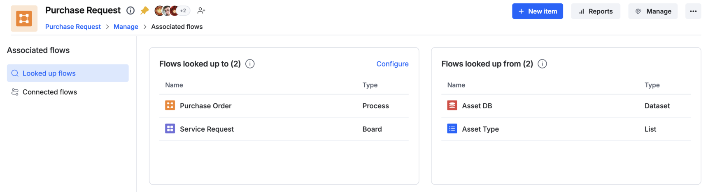Screen dimensions: 708x192
Task: Click the New item button
Action: coord(538,11)
